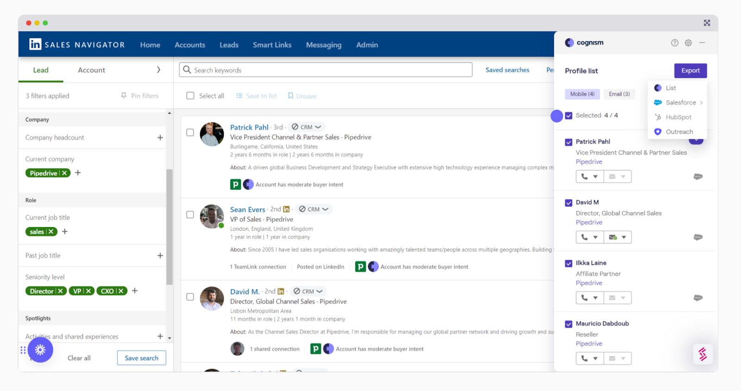Click the search magnifier icon

[187, 69]
